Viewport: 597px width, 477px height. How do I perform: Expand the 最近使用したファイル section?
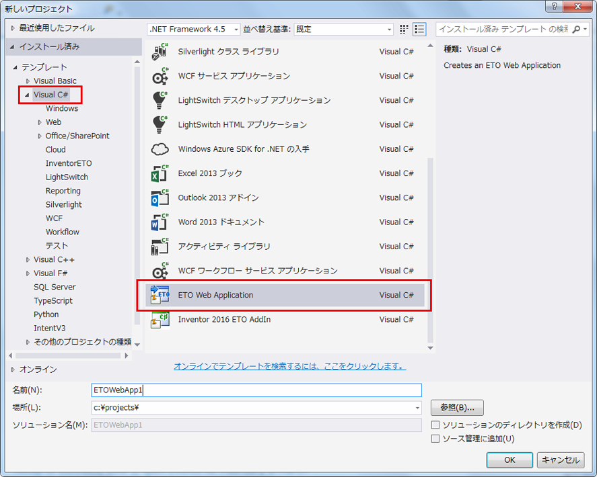pyautogui.click(x=13, y=28)
